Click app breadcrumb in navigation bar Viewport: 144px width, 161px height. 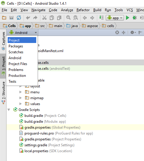25,26
